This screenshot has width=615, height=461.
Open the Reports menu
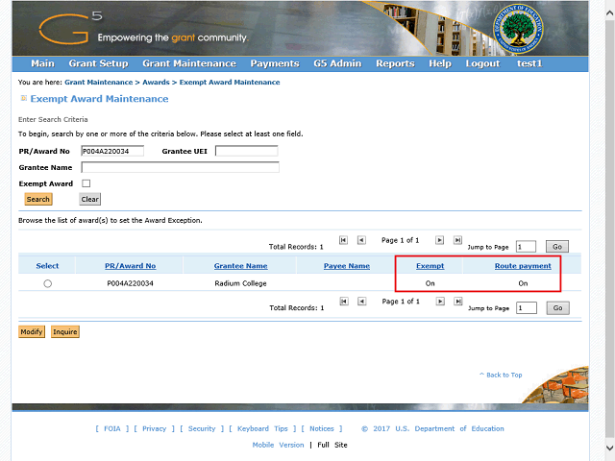pos(395,63)
